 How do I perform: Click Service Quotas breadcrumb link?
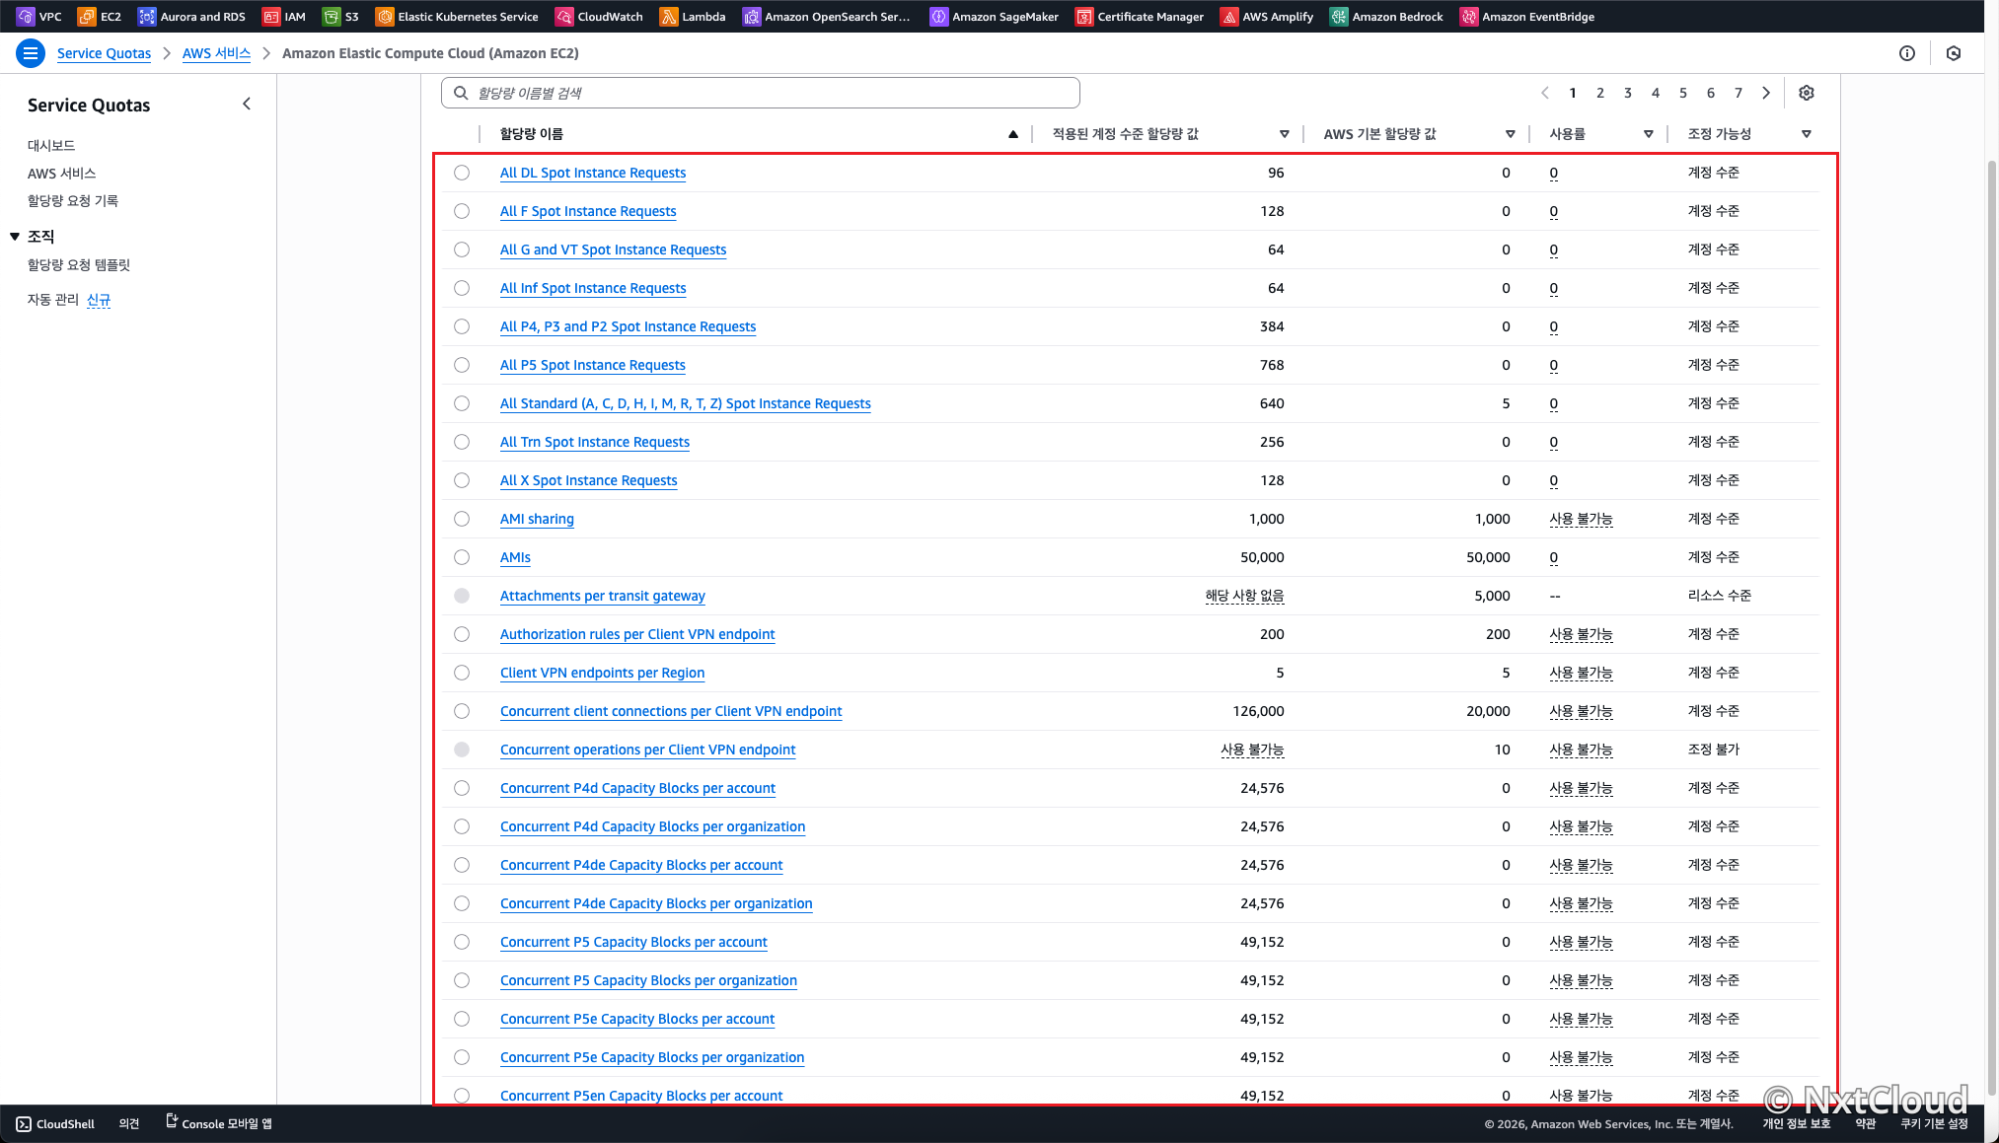click(104, 53)
